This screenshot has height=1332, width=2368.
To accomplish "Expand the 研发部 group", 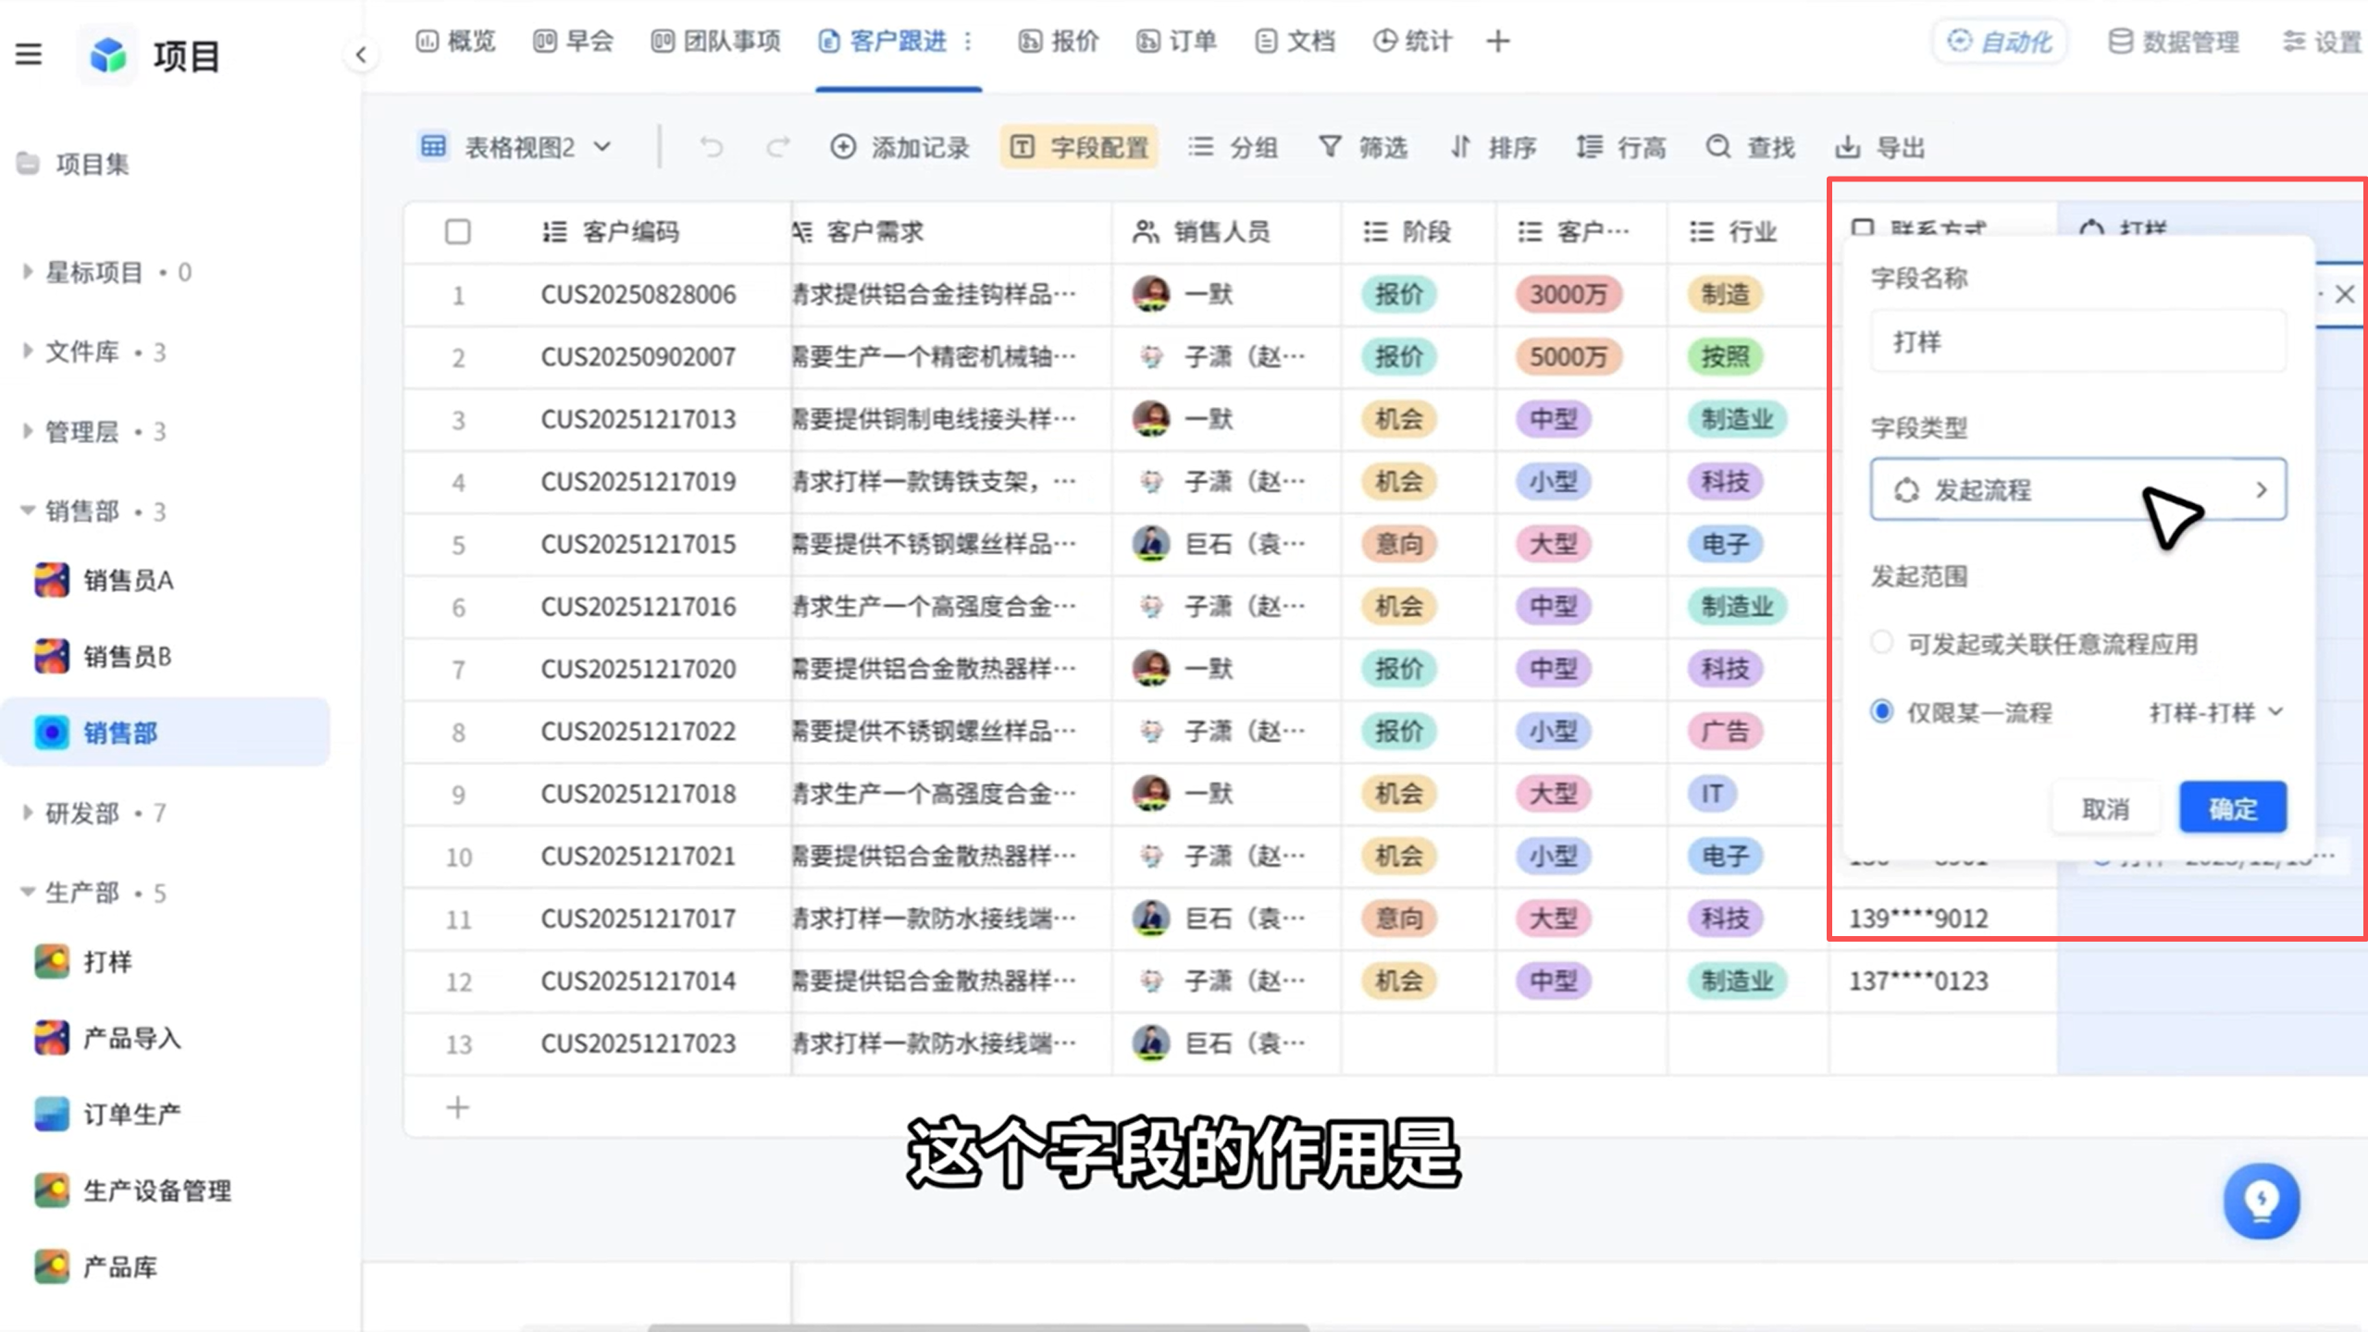I will pyautogui.click(x=28, y=813).
